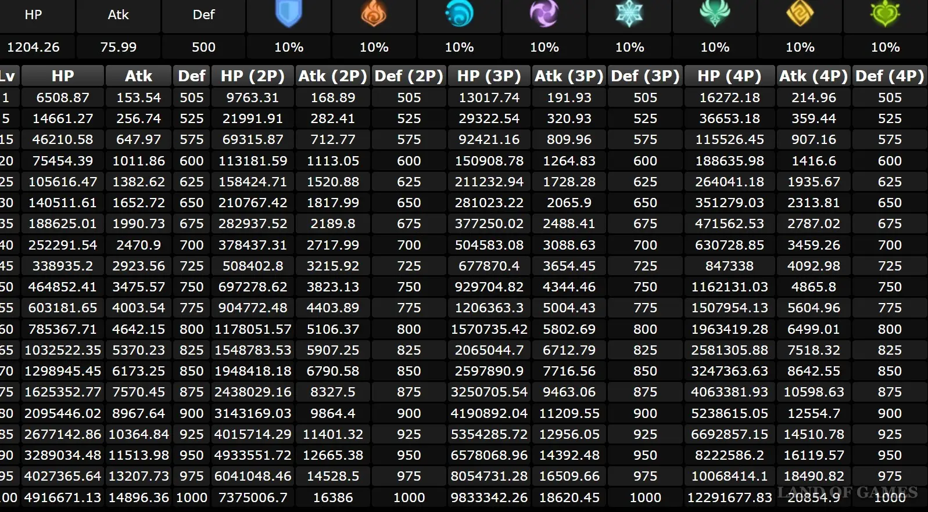Click the Atk (4P) cell 10598.63

(814, 392)
